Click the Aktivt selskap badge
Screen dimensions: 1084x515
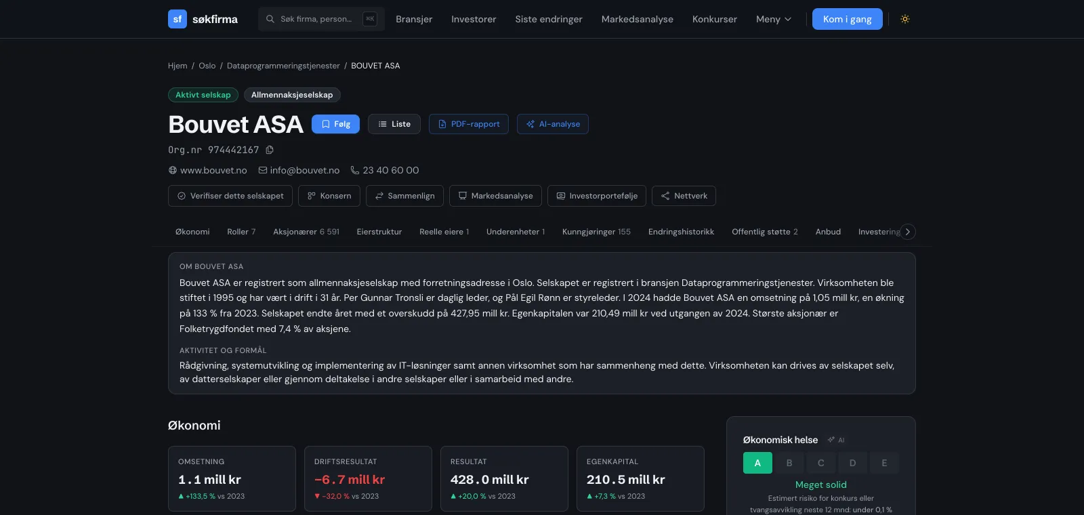(203, 95)
